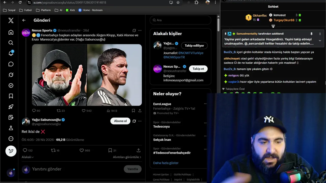
Task: Open Kick bookmark
Action: pos(70,10)
